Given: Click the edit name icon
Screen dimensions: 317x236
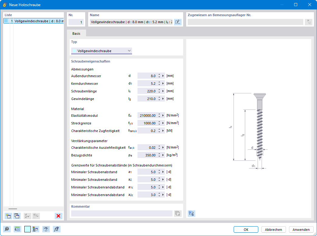Looking at the screenshot, I should click(x=178, y=22).
